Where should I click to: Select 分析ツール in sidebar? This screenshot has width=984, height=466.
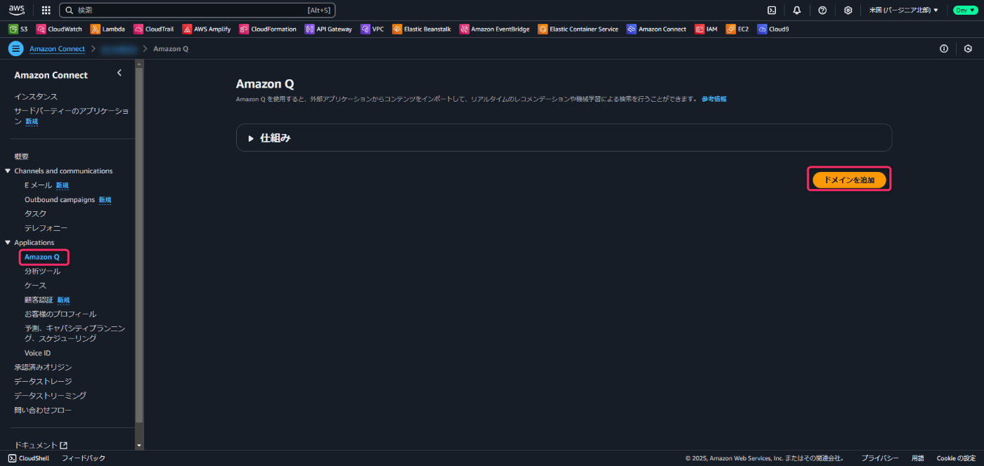43,272
